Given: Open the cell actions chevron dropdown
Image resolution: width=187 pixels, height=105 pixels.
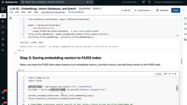Looking at the screenshot, I should click(x=169, y=74).
